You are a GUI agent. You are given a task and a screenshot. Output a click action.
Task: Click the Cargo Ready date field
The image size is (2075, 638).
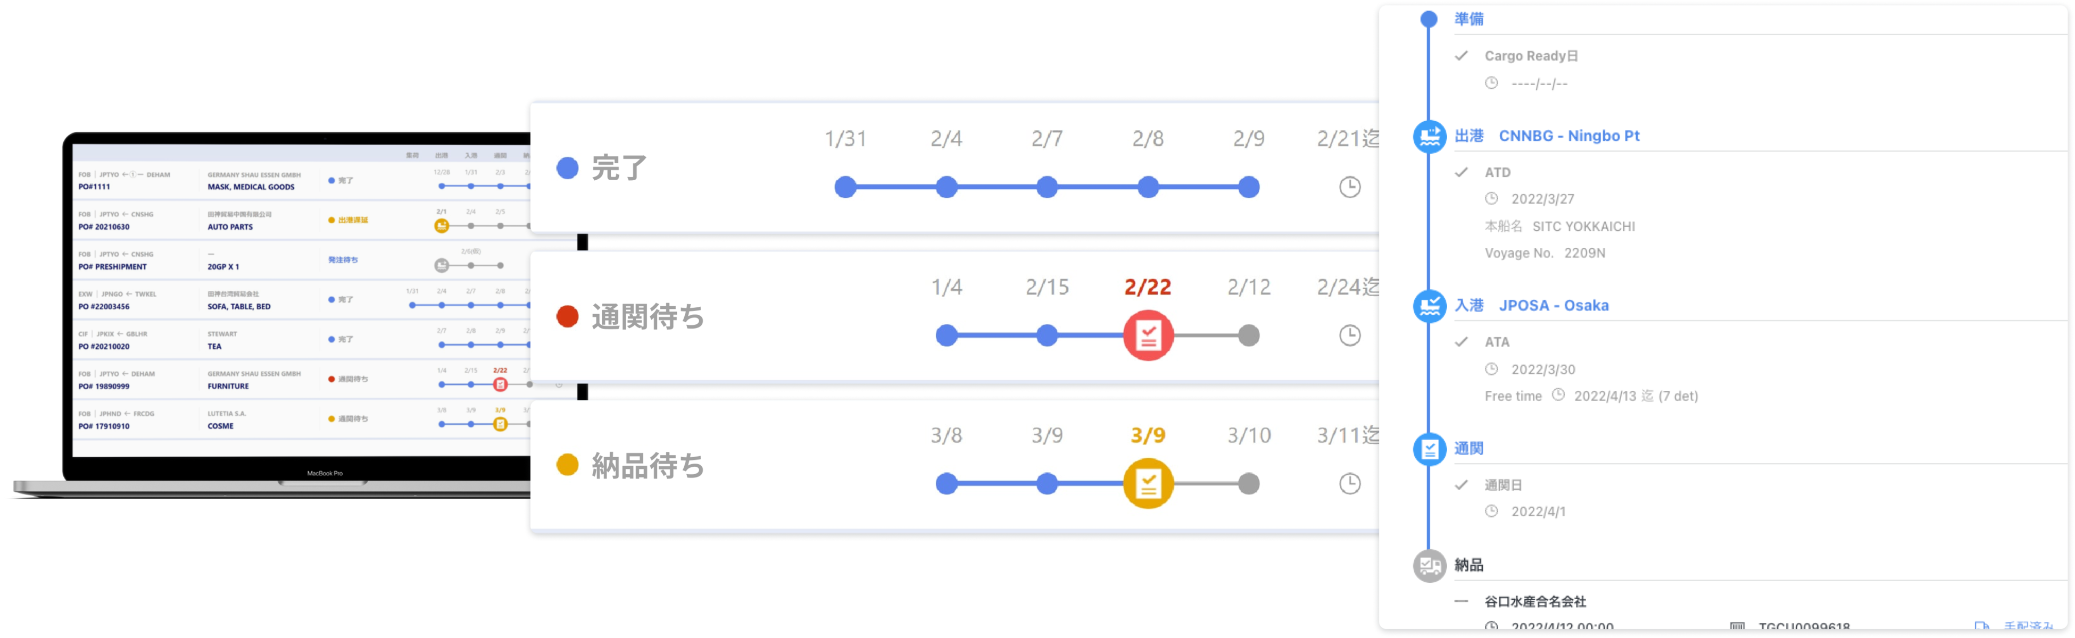click(x=1539, y=83)
